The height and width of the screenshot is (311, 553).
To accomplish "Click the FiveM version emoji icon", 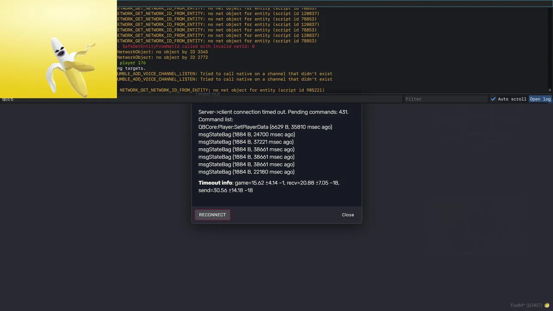I will click(x=547, y=305).
